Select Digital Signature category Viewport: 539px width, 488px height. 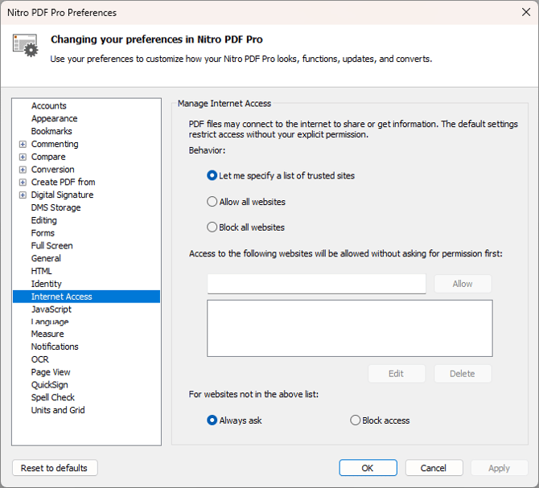click(x=62, y=195)
